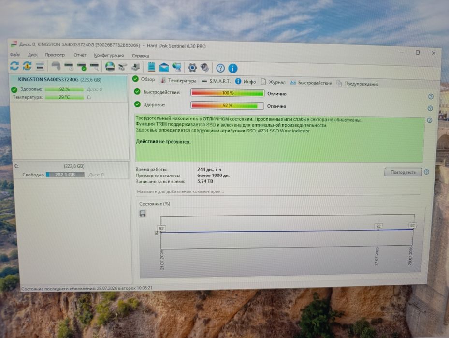Switch to the Обзор tab

point(144,79)
